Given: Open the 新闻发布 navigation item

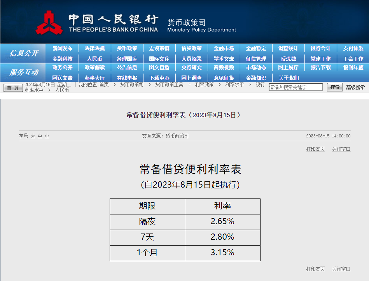Looking at the screenshot, I should 62,49.
